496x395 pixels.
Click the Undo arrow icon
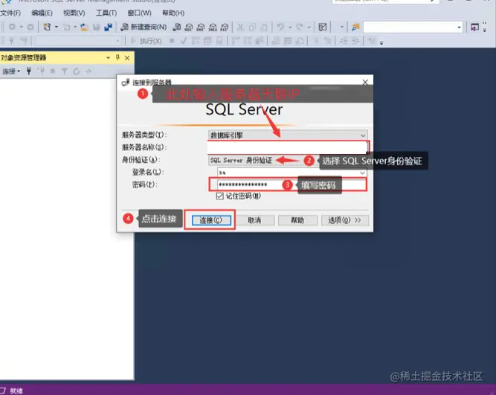pos(280,28)
